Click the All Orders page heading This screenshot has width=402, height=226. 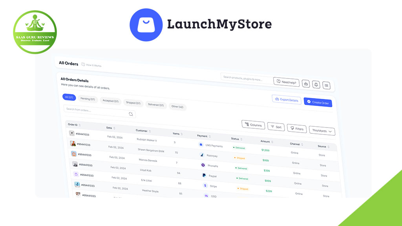pos(68,63)
